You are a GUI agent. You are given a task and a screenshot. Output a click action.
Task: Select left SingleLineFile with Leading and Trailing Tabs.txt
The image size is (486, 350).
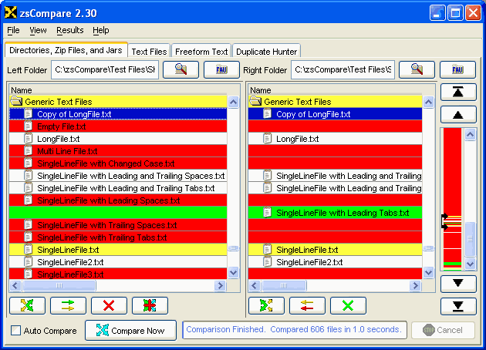pyautogui.click(x=118, y=188)
